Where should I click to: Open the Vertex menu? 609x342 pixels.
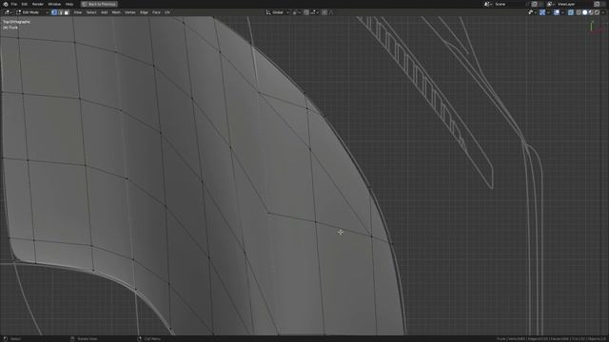coord(129,12)
